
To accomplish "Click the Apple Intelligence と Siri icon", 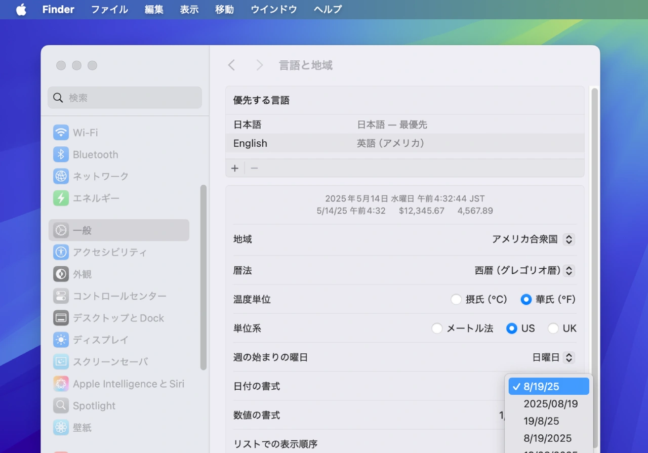I will pyautogui.click(x=61, y=384).
